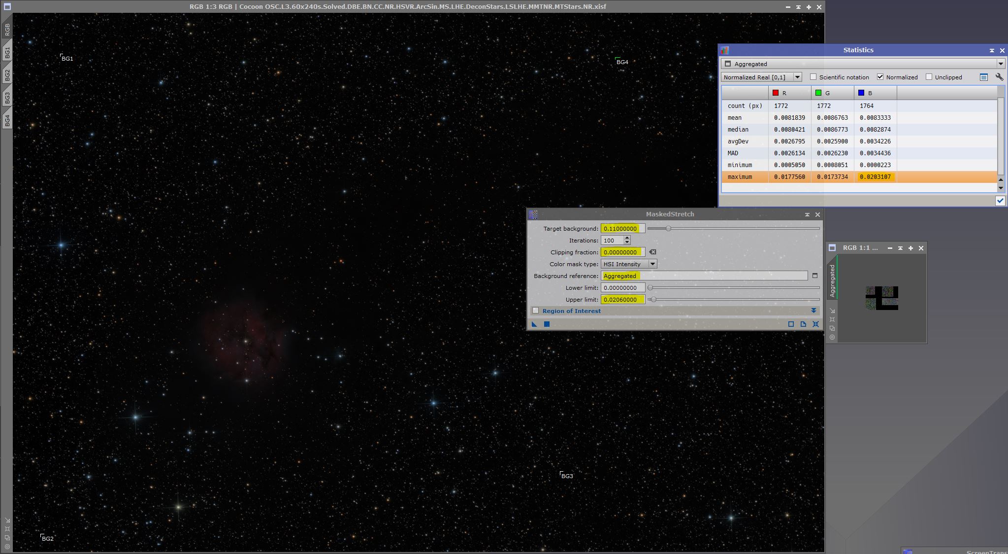Screen dimensions: 1008x554
Task: Click Upper limit value input field
Action: coord(622,299)
